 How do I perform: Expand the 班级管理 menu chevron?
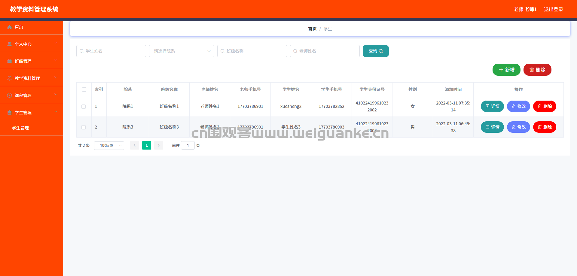(x=56, y=60)
